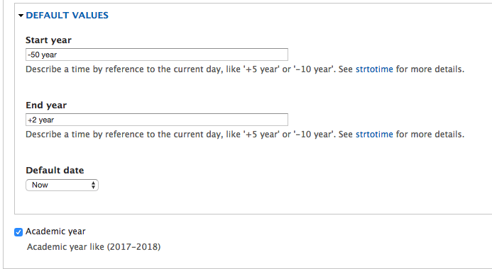Click the DEFAULT VALUES fieldset title
Viewport: 492px width, 269px height.
coord(67,16)
